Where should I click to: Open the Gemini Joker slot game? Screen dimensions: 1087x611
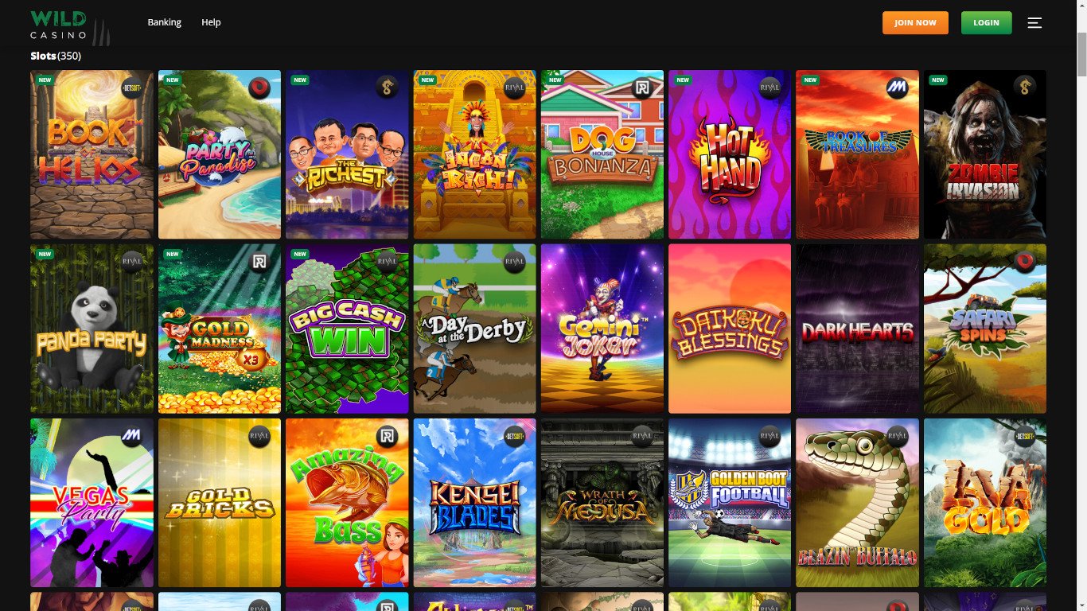(602, 329)
